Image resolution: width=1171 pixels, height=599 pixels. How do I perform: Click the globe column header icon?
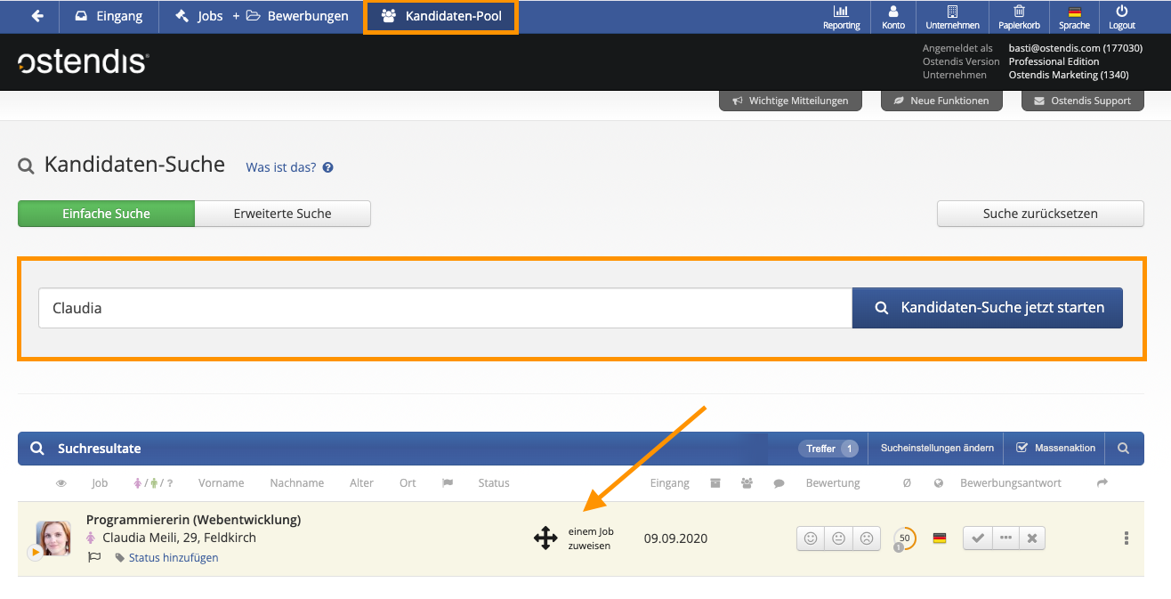[938, 483]
